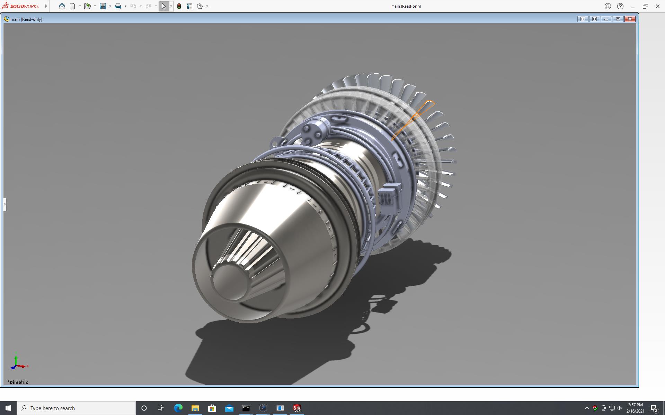The image size is (665, 415).
Task: Open File Properties list icon
Action: pyautogui.click(x=189, y=6)
